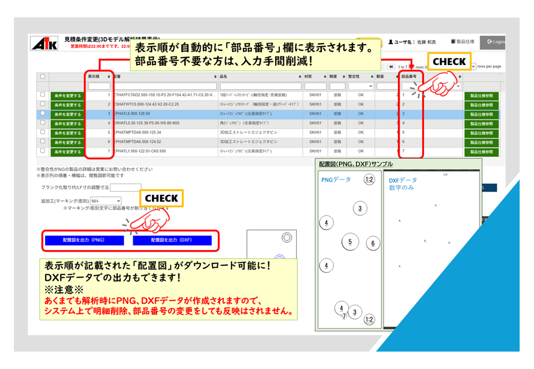Sort table by 品名 column arrows

pyautogui.click(x=300, y=76)
